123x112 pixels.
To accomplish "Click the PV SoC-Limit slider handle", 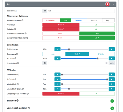I will coord(107,79).
